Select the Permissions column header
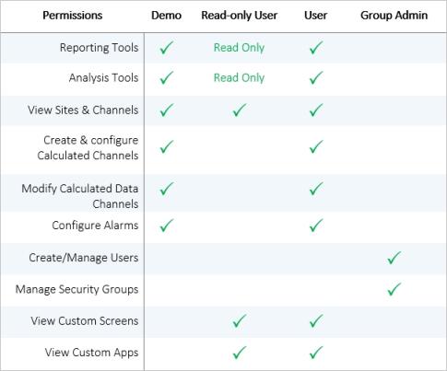This screenshot has height=371, width=447. [73, 16]
